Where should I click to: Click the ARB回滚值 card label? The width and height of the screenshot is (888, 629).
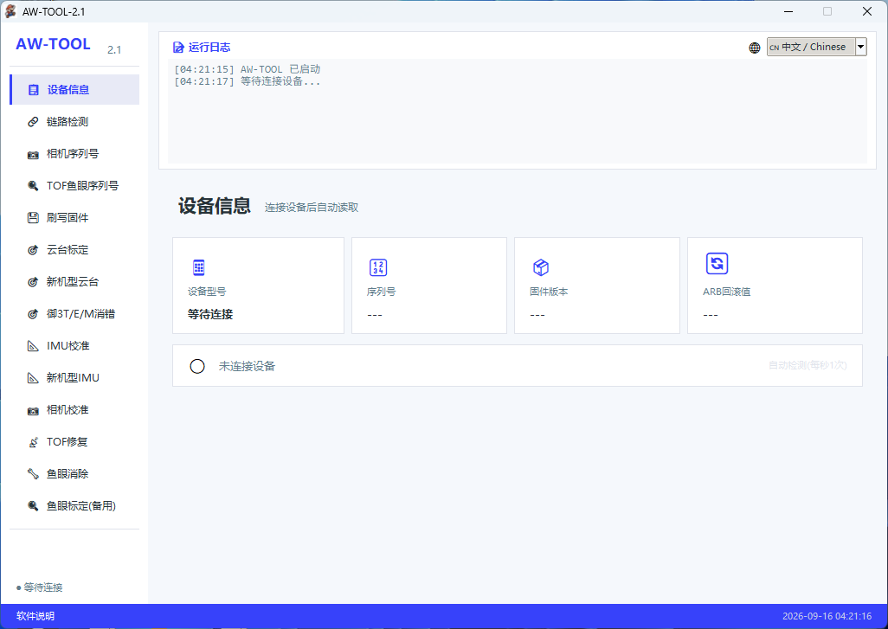click(x=727, y=292)
